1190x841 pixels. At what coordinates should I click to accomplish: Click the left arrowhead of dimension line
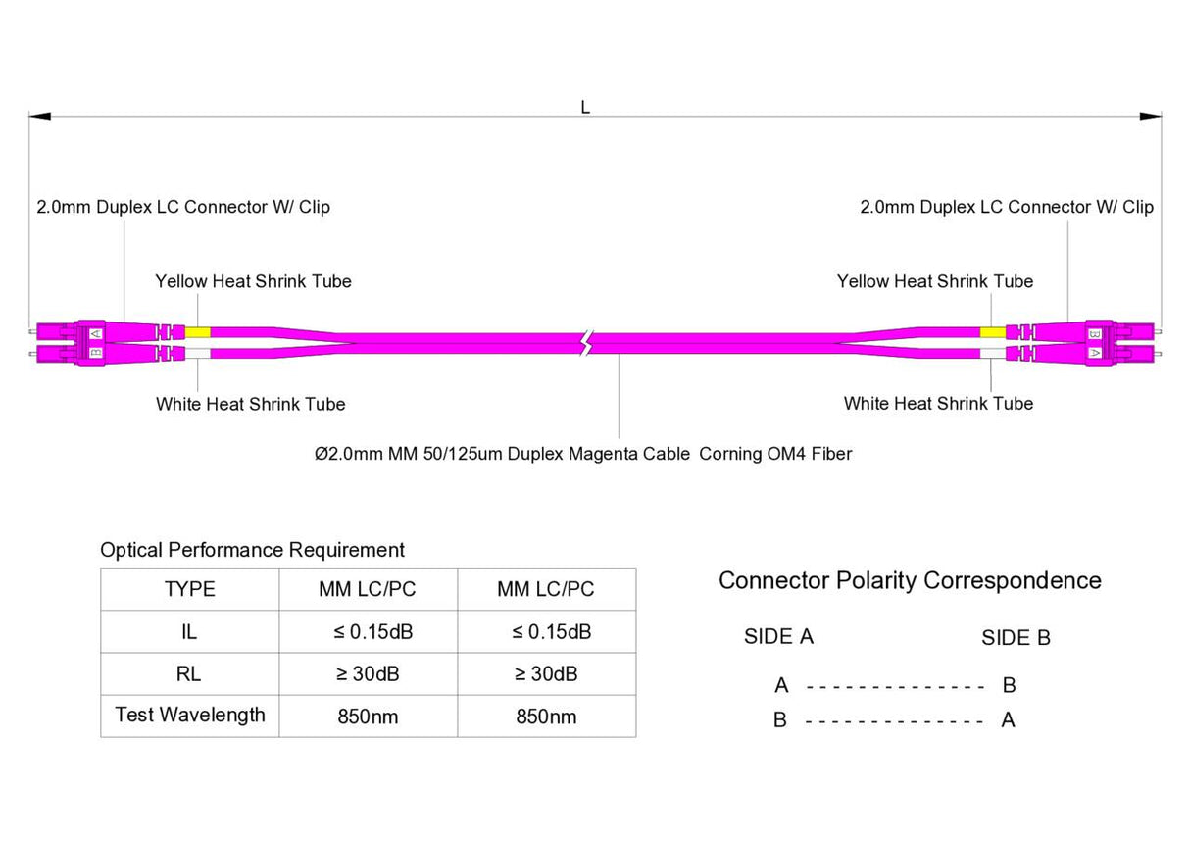point(39,117)
